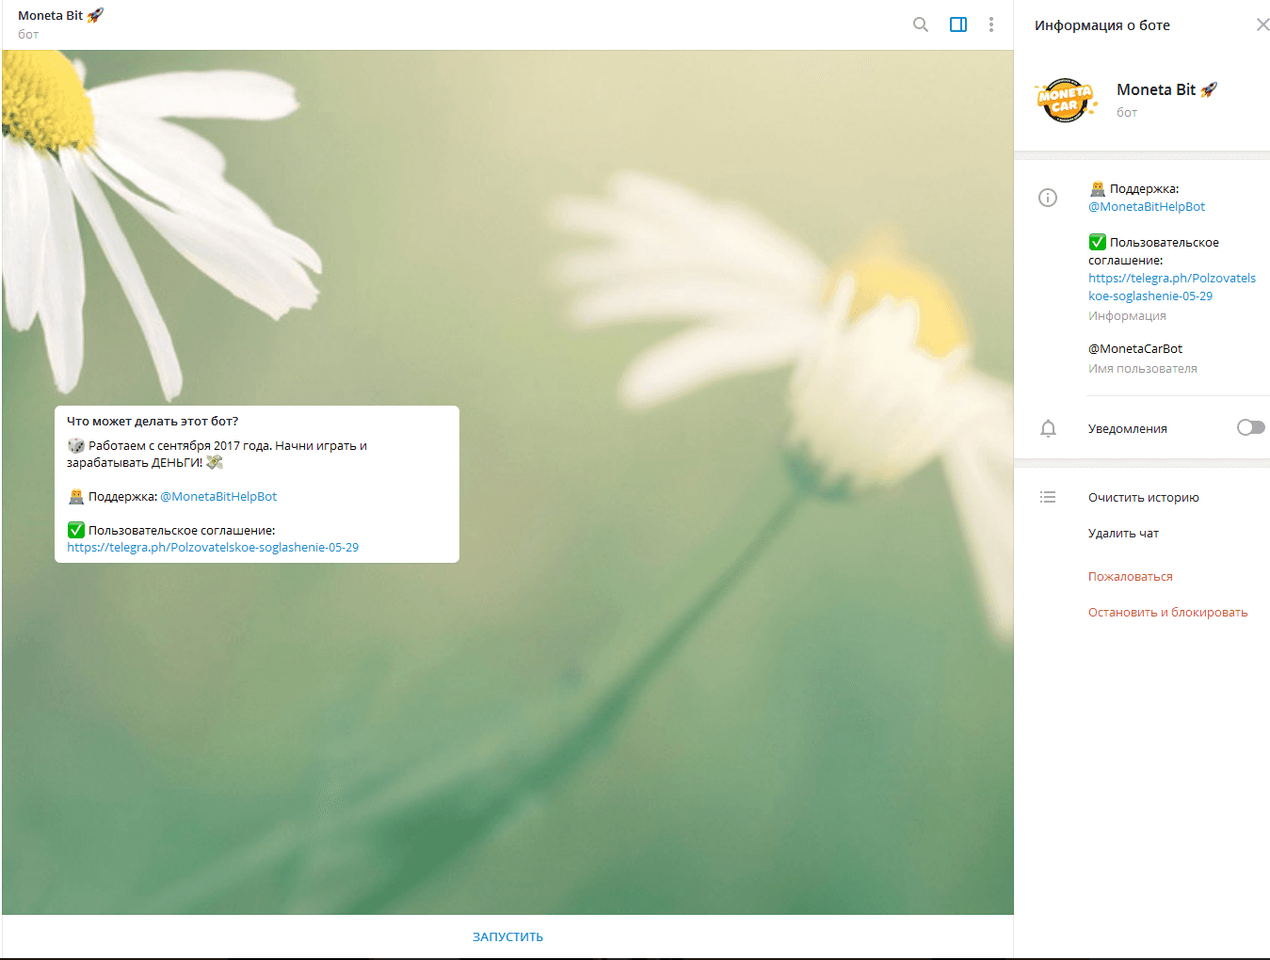This screenshot has width=1270, height=960.
Task: Open the chat search icon
Action: pyautogui.click(x=920, y=24)
